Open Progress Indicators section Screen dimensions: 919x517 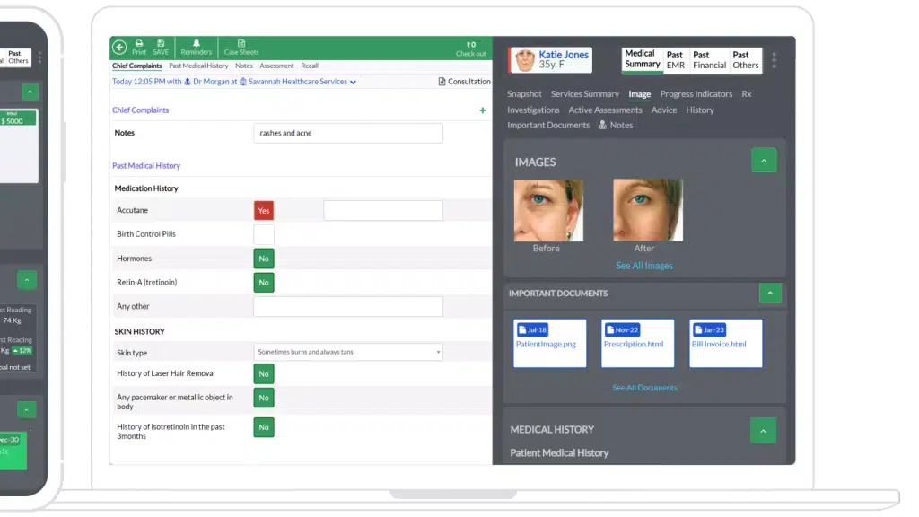696,93
